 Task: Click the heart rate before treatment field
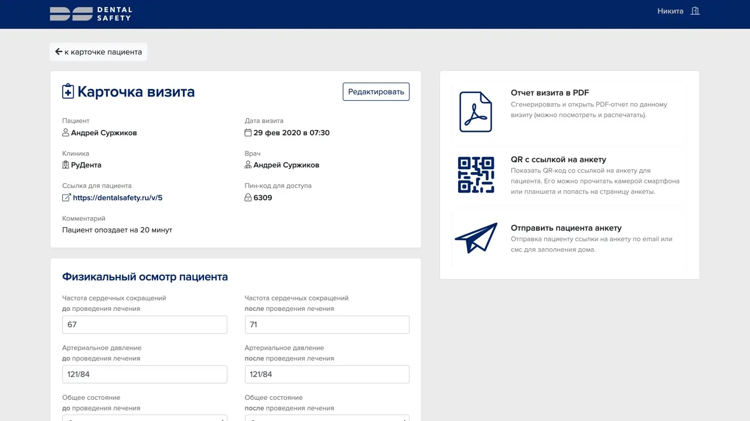[x=145, y=324]
